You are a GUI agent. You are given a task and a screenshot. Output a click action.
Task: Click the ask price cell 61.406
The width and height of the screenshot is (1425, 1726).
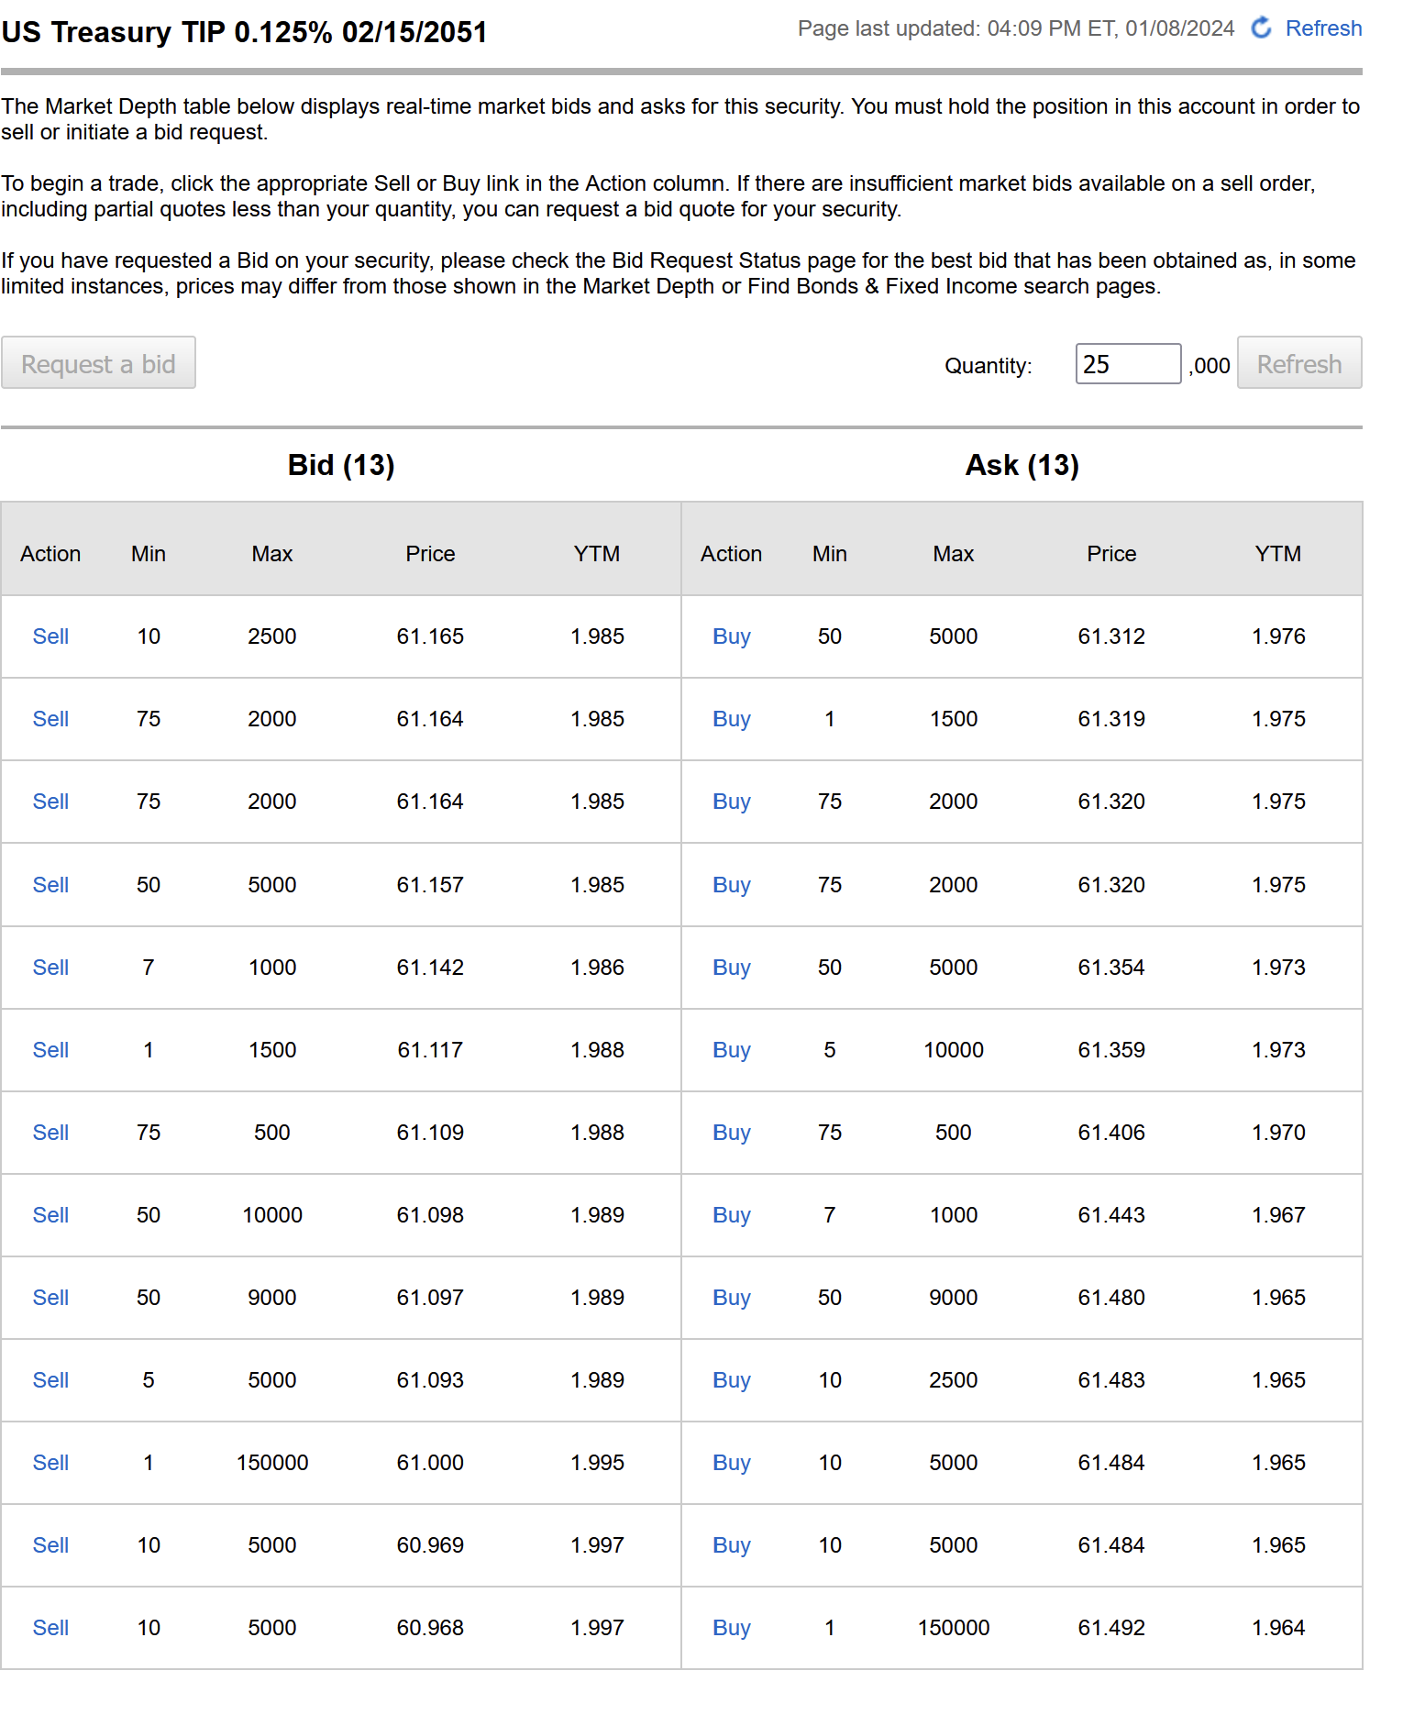pos(1111,1133)
